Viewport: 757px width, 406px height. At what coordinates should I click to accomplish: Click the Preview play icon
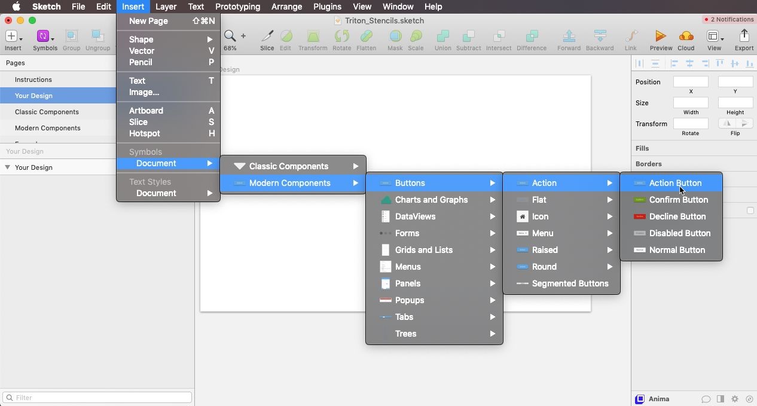(x=660, y=37)
